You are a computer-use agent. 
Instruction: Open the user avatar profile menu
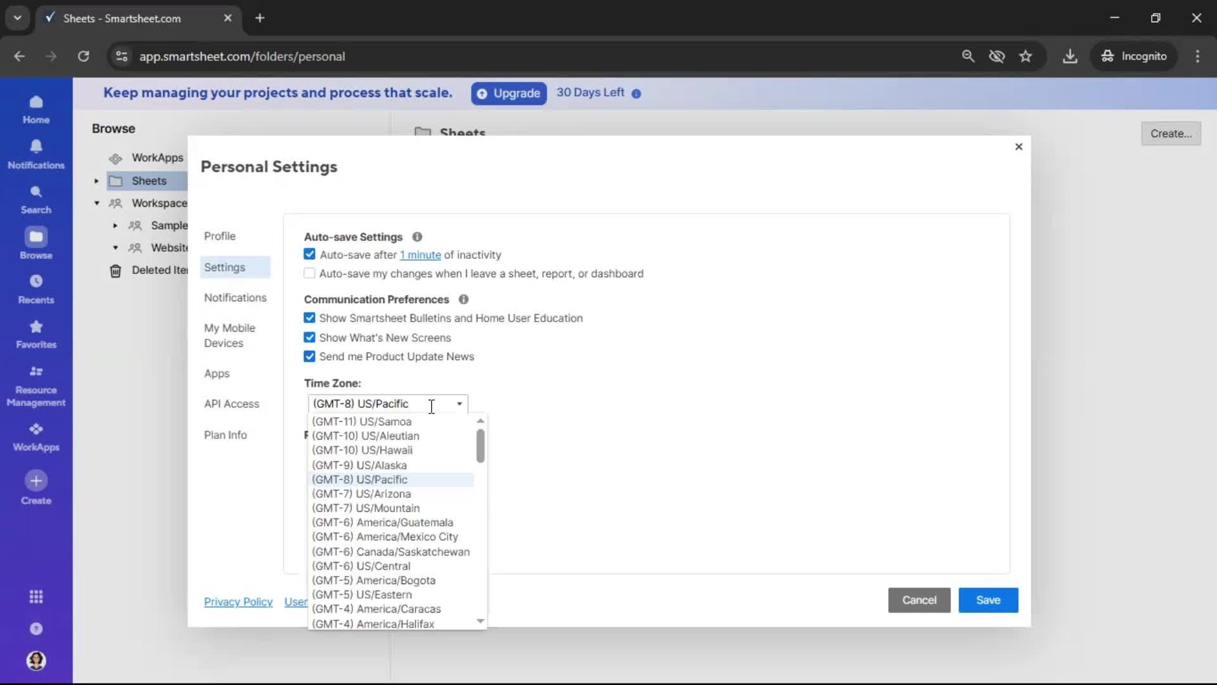(x=36, y=661)
